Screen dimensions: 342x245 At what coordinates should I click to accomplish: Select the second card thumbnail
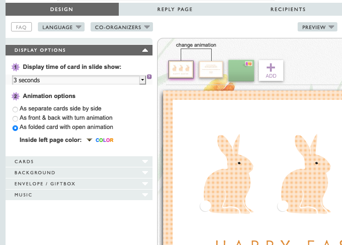point(211,70)
